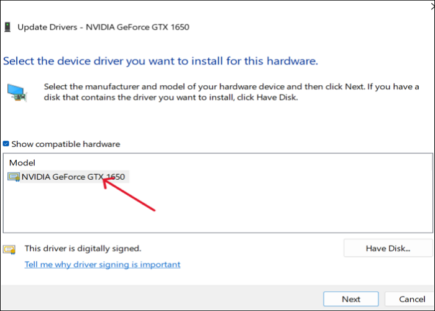Click the hardware device icon beside the instructions

16,91
